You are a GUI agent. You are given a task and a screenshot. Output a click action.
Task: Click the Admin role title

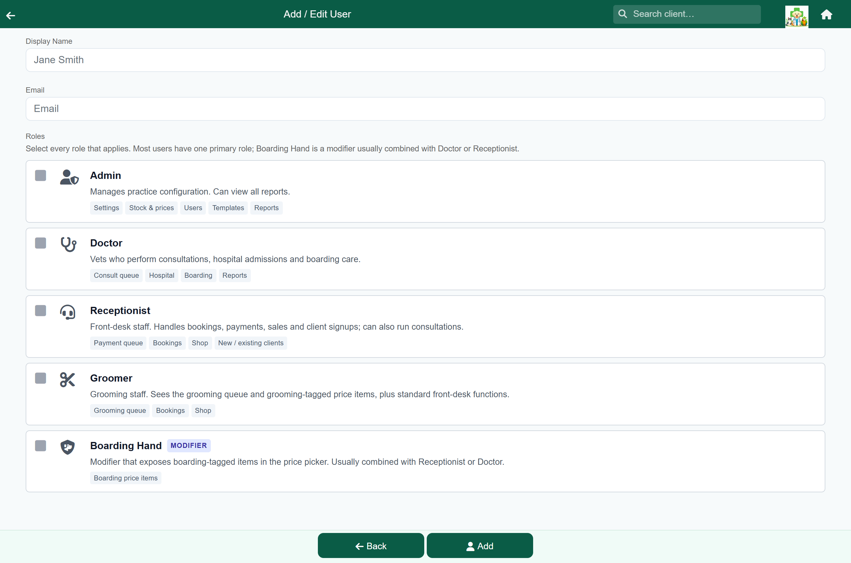point(105,175)
